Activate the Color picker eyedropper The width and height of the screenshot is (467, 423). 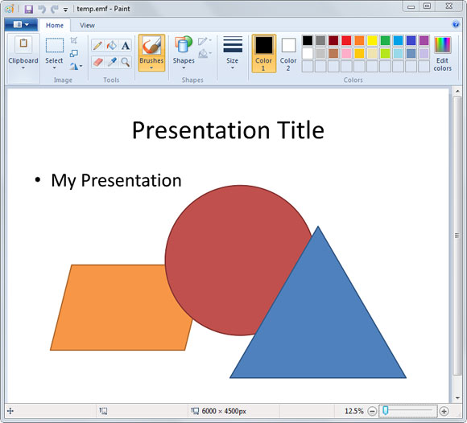tap(112, 62)
